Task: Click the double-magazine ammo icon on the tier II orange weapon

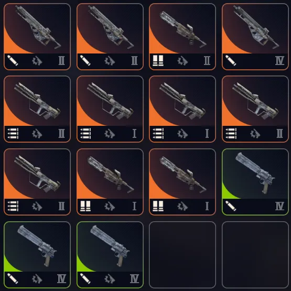Action: point(158,60)
